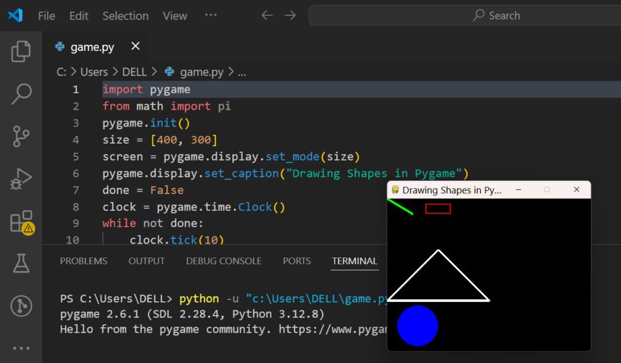This screenshot has width=621, height=363.
Task: Click the Search command center field
Action: (465, 15)
